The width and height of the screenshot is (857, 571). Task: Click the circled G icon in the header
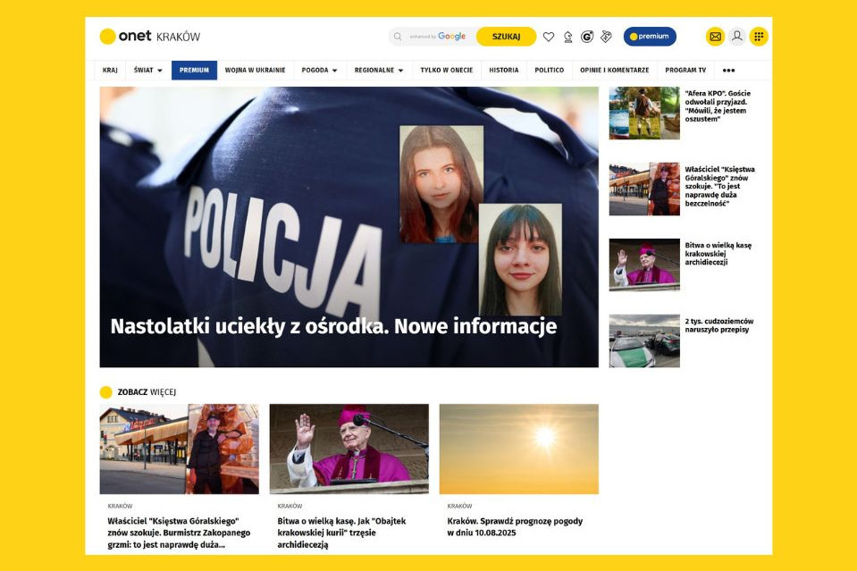(x=586, y=37)
